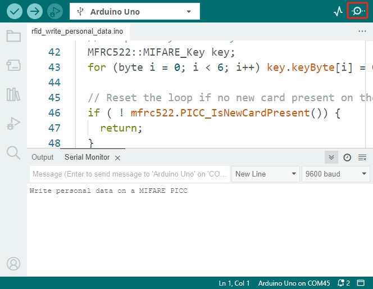Click line number 42 in gutter

coord(54,52)
